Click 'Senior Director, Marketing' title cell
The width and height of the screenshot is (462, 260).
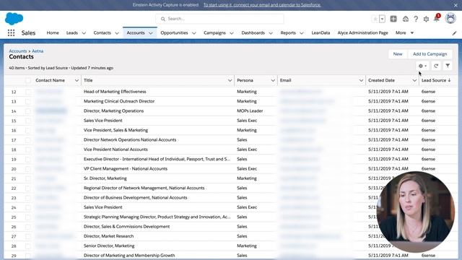pos(109,246)
